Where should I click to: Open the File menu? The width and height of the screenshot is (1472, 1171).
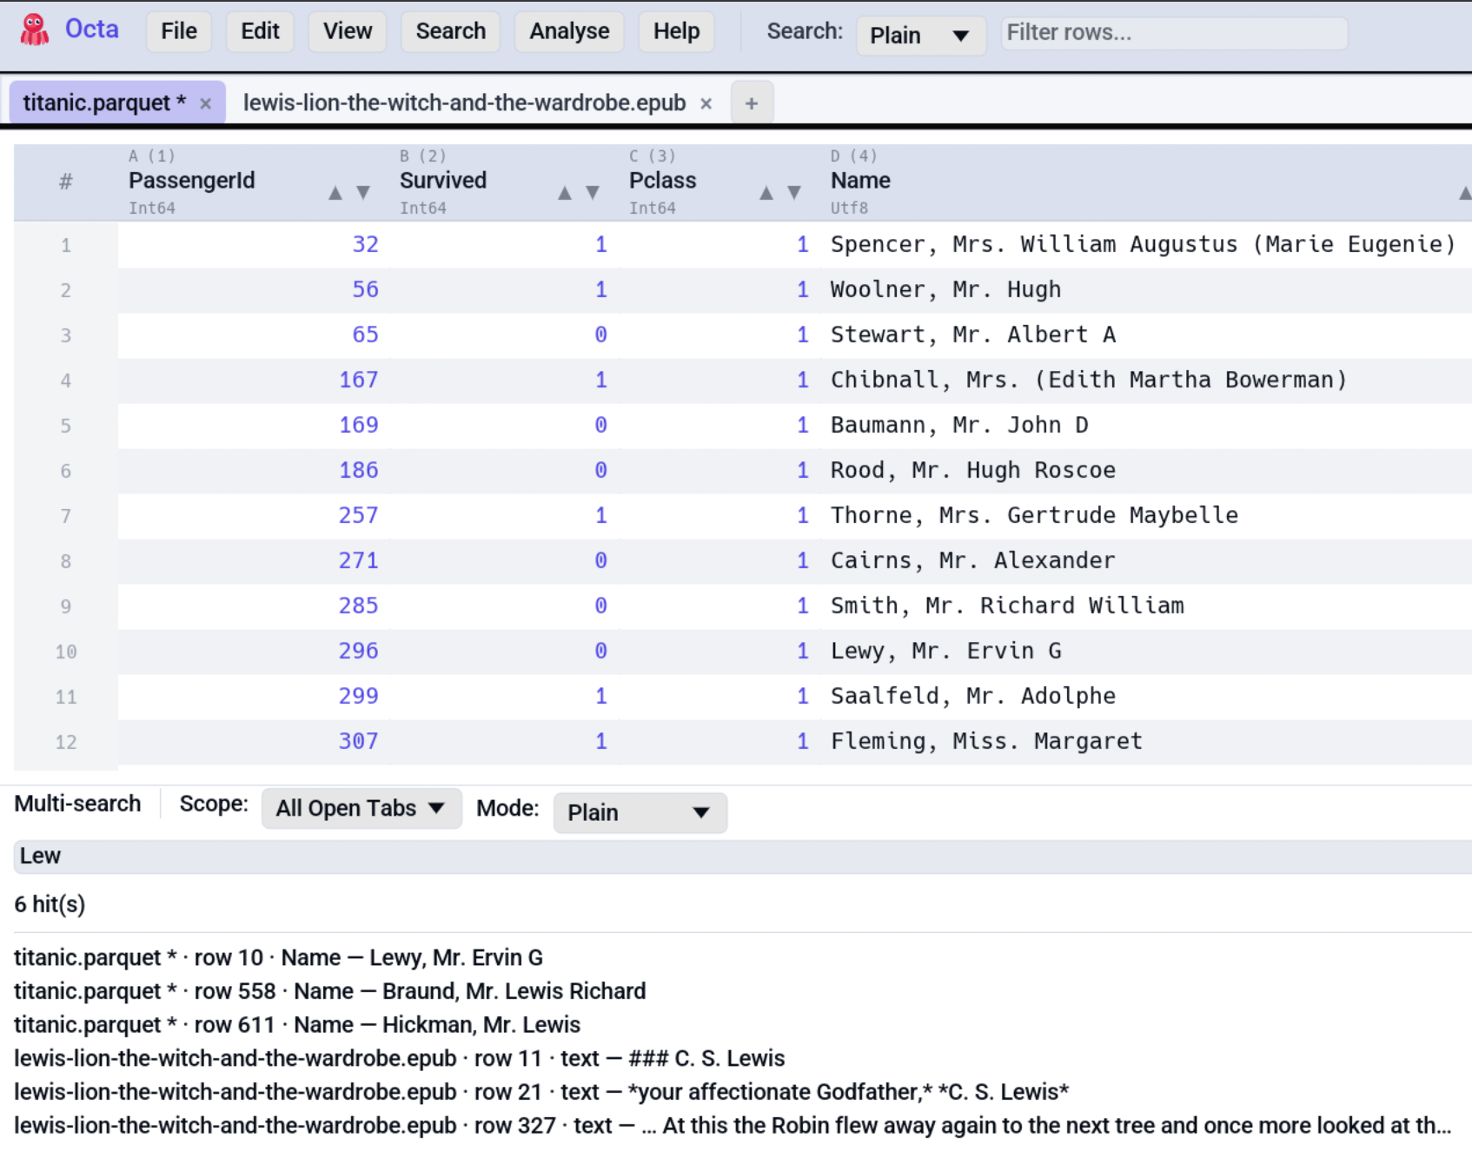[179, 31]
